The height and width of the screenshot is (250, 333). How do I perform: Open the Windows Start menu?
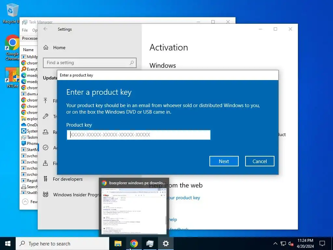click(8, 243)
